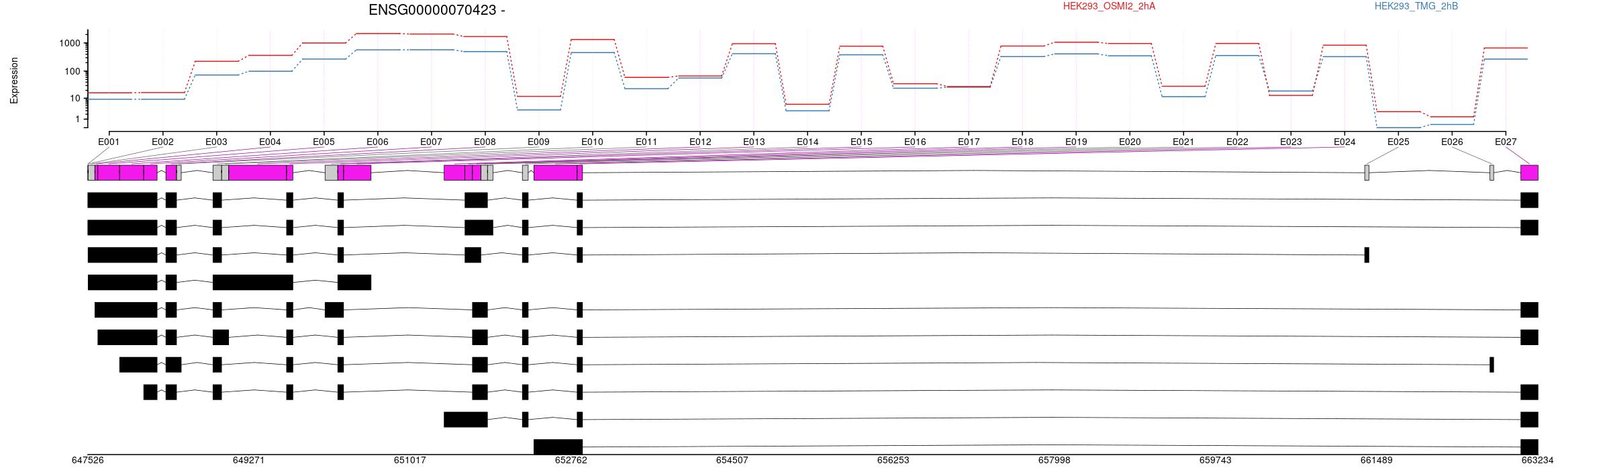Select exon label E006
The width and height of the screenshot is (1611, 470).
(x=377, y=142)
